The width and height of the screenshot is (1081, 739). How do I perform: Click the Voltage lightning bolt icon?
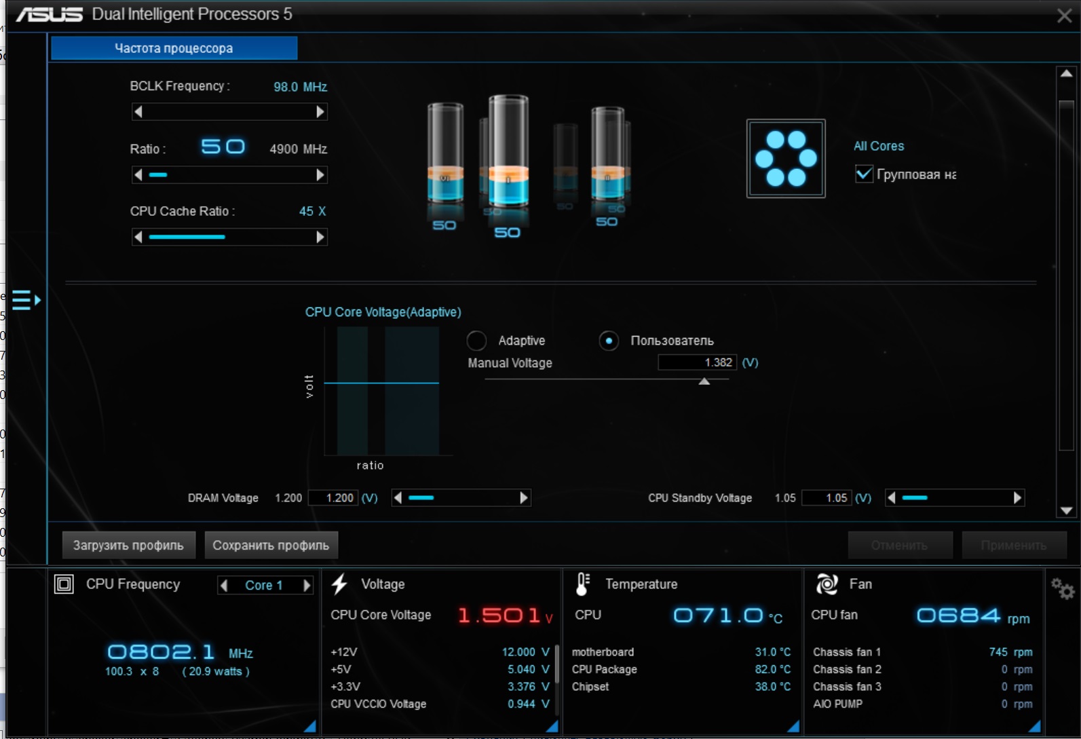click(x=339, y=584)
